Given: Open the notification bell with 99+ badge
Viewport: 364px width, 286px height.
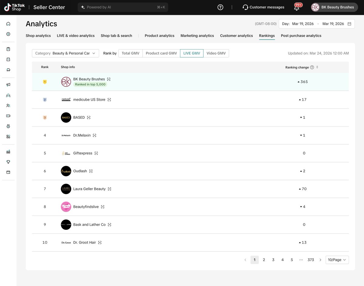Looking at the screenshot, I should tap(297, 7).
